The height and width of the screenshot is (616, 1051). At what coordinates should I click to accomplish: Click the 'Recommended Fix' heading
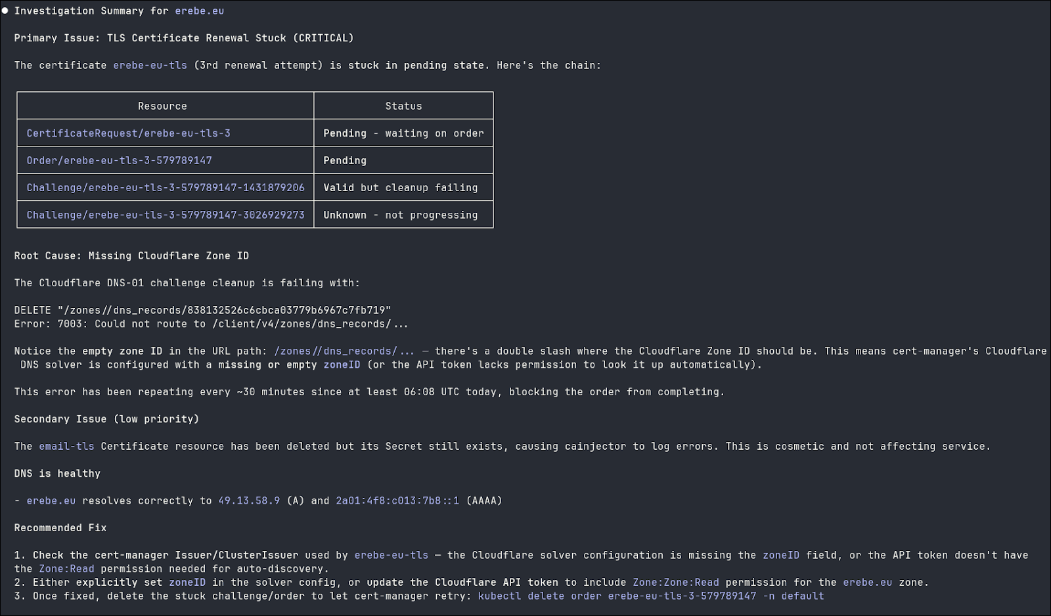(60, 528)
